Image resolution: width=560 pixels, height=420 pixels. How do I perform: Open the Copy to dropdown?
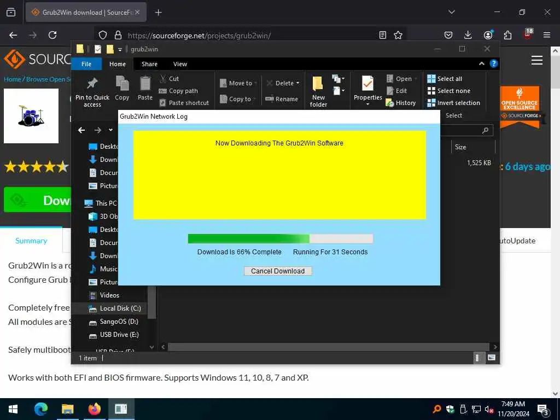pos(238,99)
